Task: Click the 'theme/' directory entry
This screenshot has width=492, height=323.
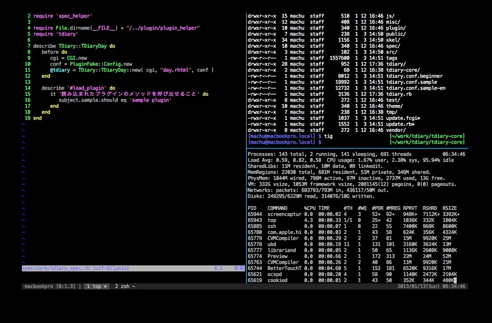Action: point(394,106)
